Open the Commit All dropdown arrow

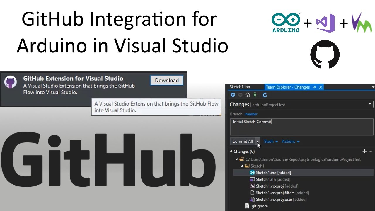tap(258, 141)
